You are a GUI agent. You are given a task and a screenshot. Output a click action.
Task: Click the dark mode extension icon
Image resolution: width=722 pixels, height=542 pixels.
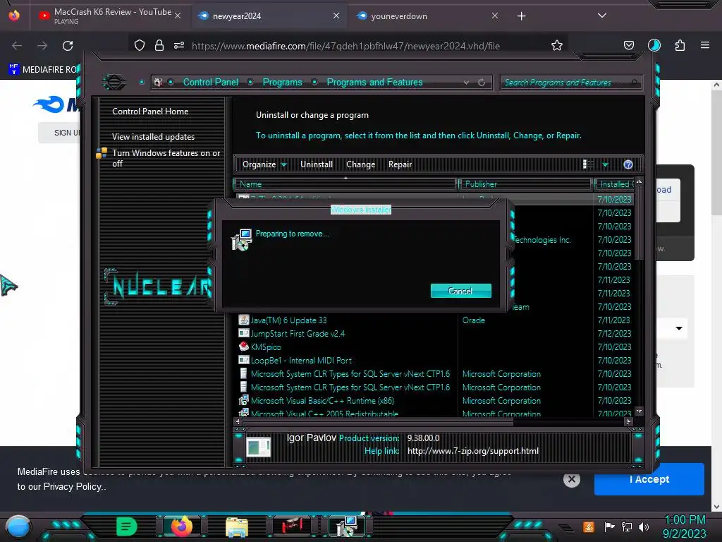(x=654, y=45)
